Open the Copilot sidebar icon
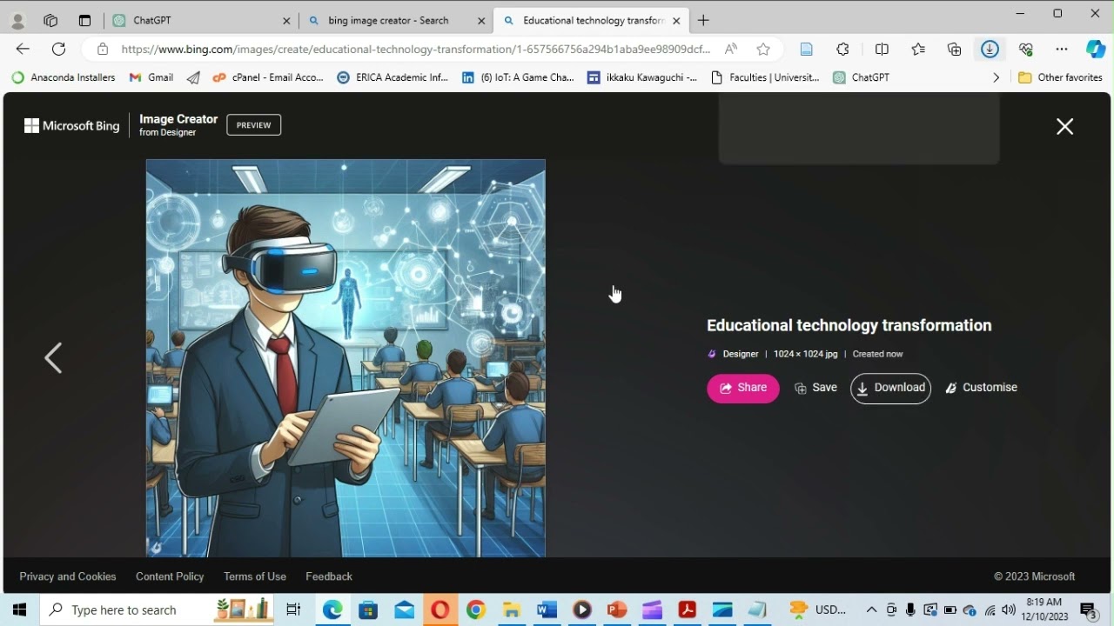This screenshot has height=626, width=1114. [x=1095, y=49]
